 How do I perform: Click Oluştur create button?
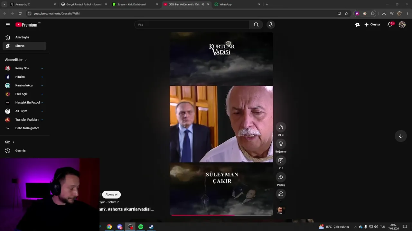[x=372, y=24]
